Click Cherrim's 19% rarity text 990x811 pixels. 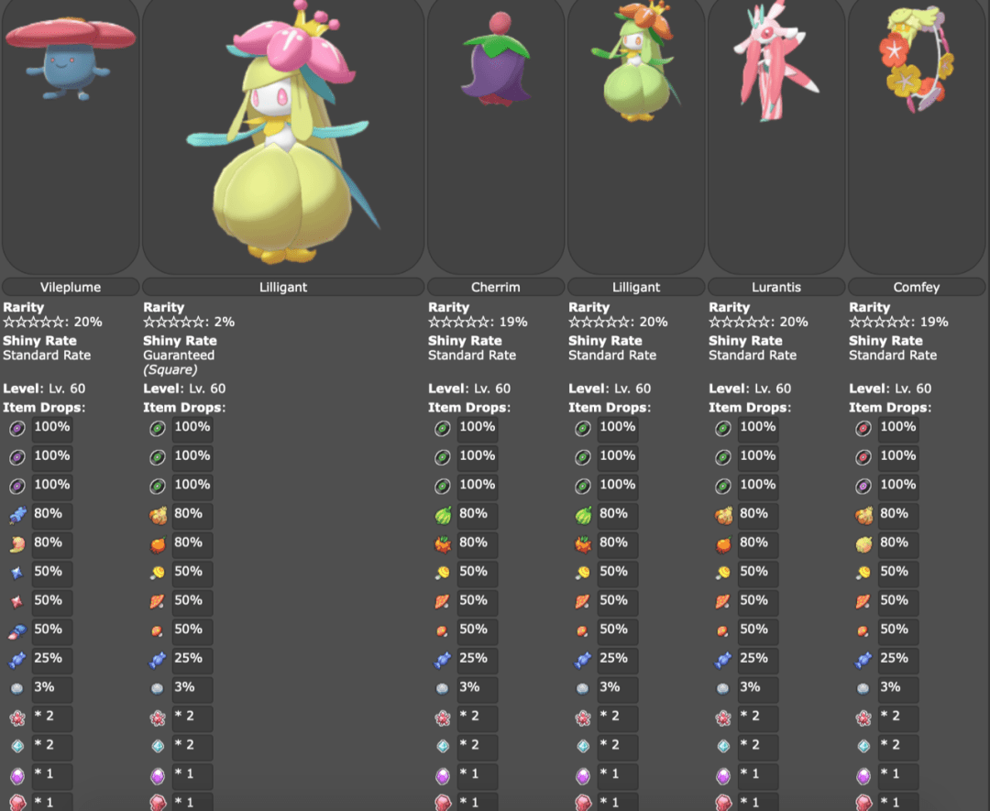(x=513, y=322)
